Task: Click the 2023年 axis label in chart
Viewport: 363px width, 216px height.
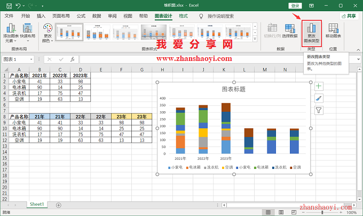Action: pyautogui.click(x=226, y=158)
